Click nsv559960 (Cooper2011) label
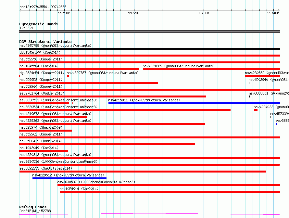The image size is (289, 218). [x=41, y=86]
